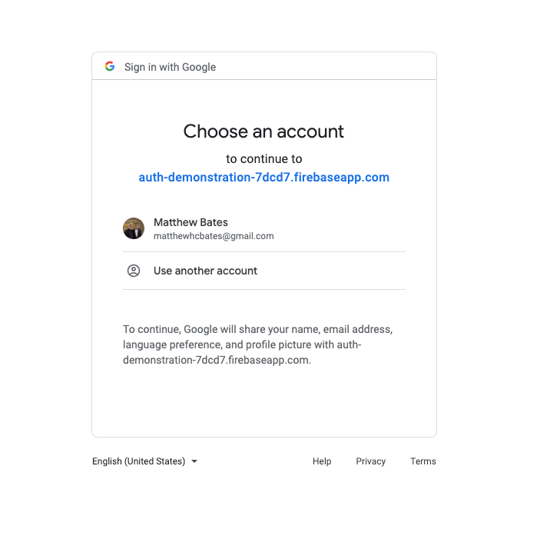
Task: Click the Google G logo
Action: pyautogui.click(x=110, y=66)
